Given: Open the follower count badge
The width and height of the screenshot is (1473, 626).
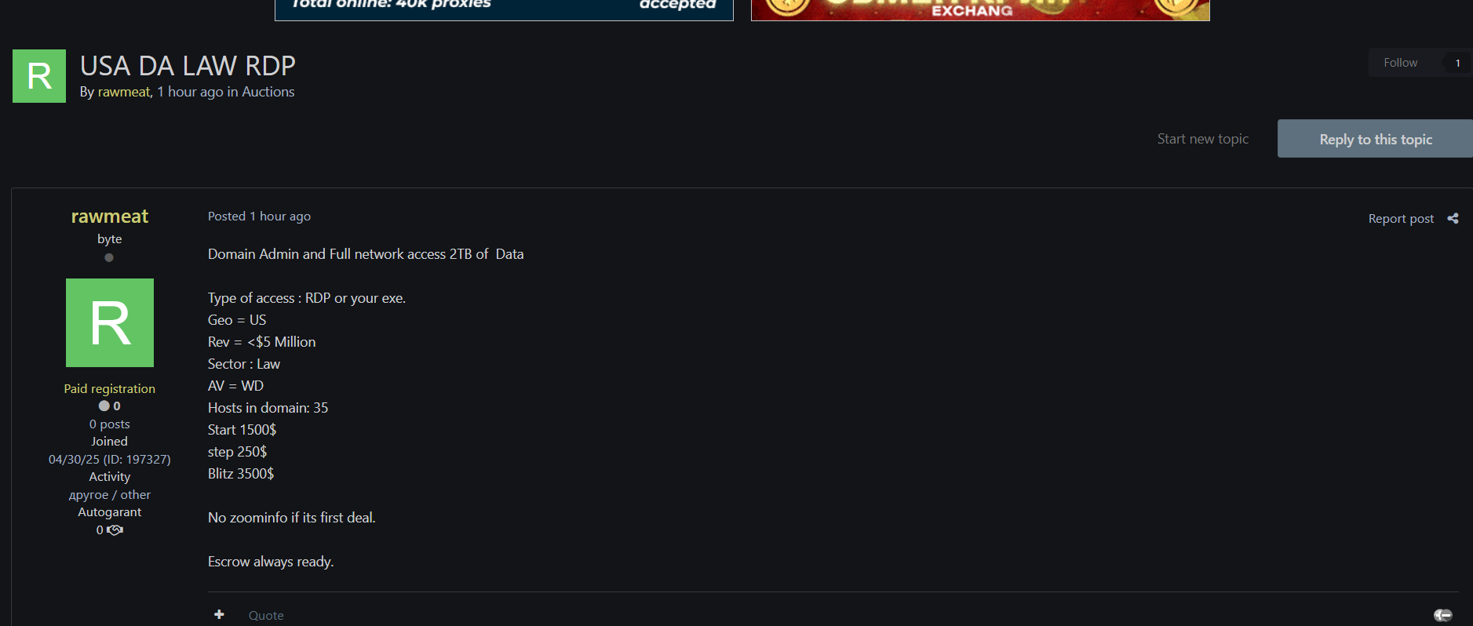Looking at the screenshot, I should click(1457, 63).
